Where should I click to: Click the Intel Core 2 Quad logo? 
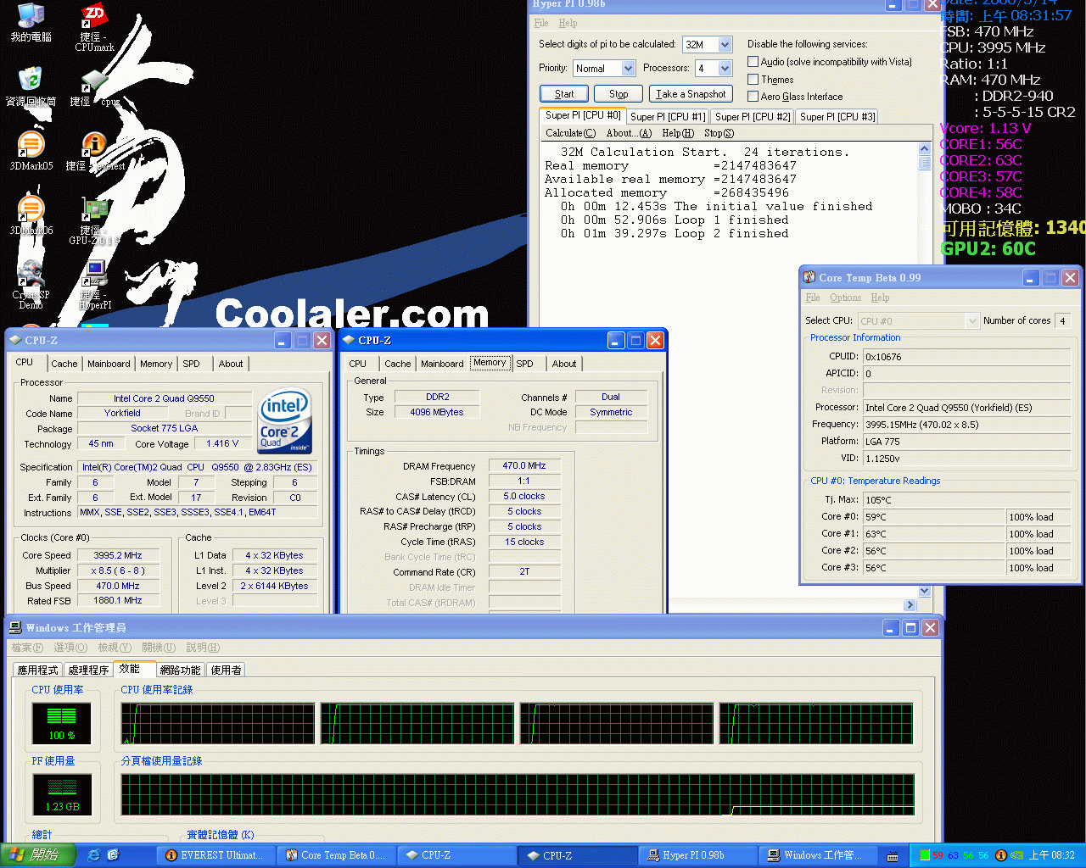[284, 420]
